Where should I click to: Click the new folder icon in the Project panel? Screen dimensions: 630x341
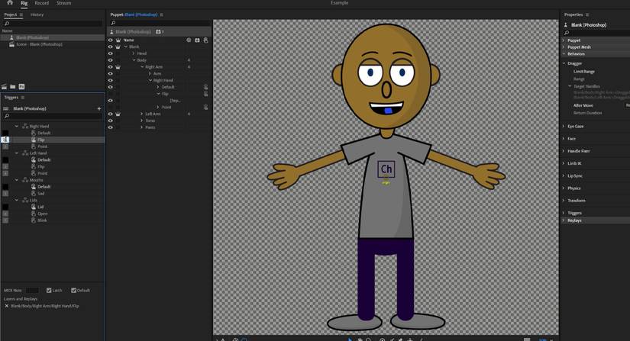(13, 87)
